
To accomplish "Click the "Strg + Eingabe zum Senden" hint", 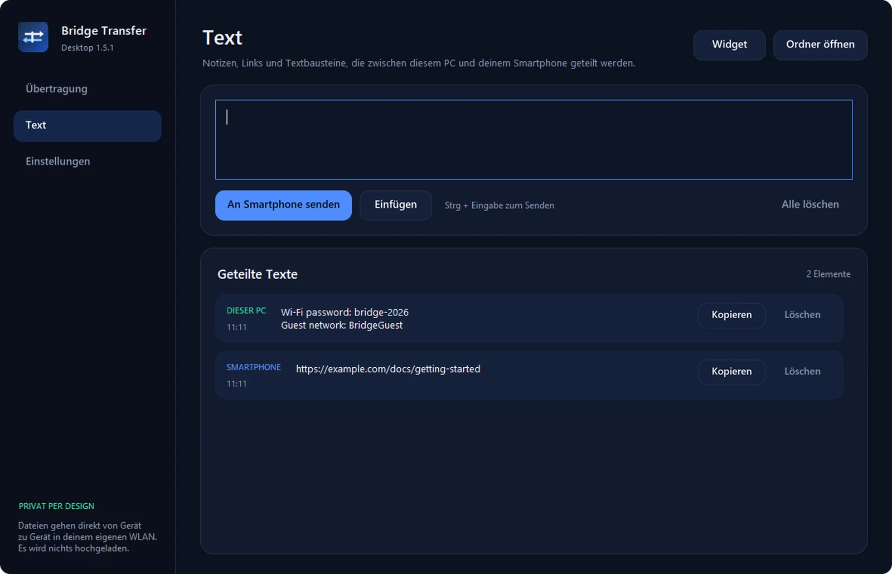I will (500, 206).
